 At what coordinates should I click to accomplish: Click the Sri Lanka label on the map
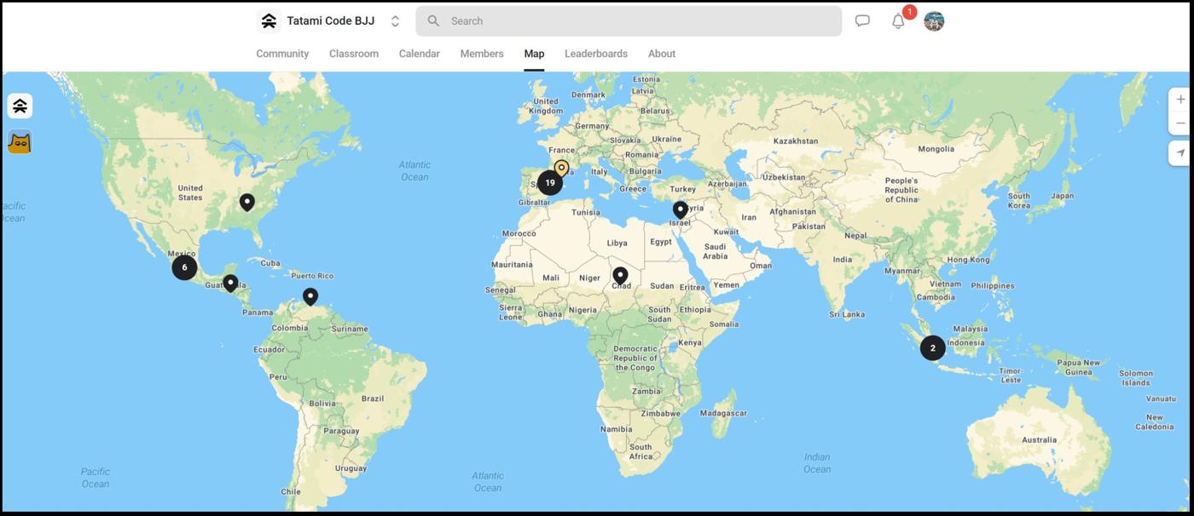847,314
